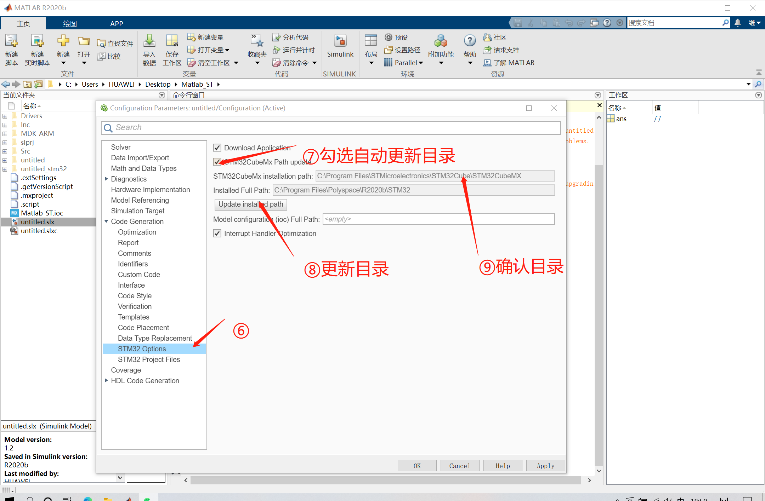765x501 pixels.
Task: Click the up one folder icon
Action: (27, 84)
